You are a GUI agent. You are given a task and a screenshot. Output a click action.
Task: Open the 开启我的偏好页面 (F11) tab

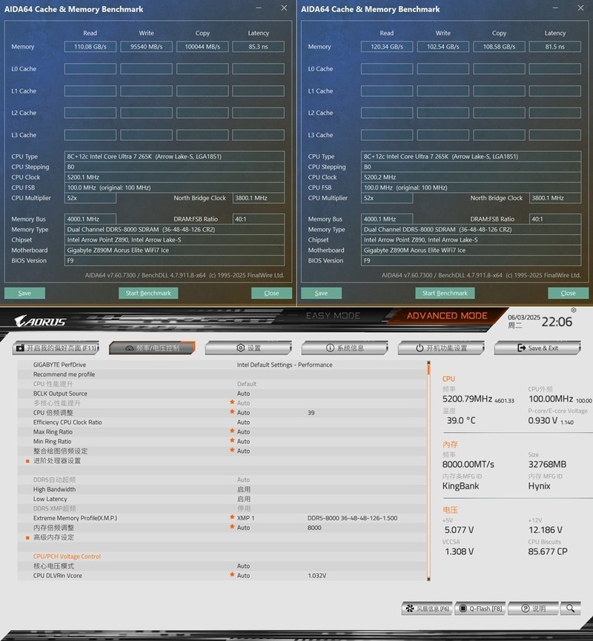pyautogui.click(x=56, y=348)
